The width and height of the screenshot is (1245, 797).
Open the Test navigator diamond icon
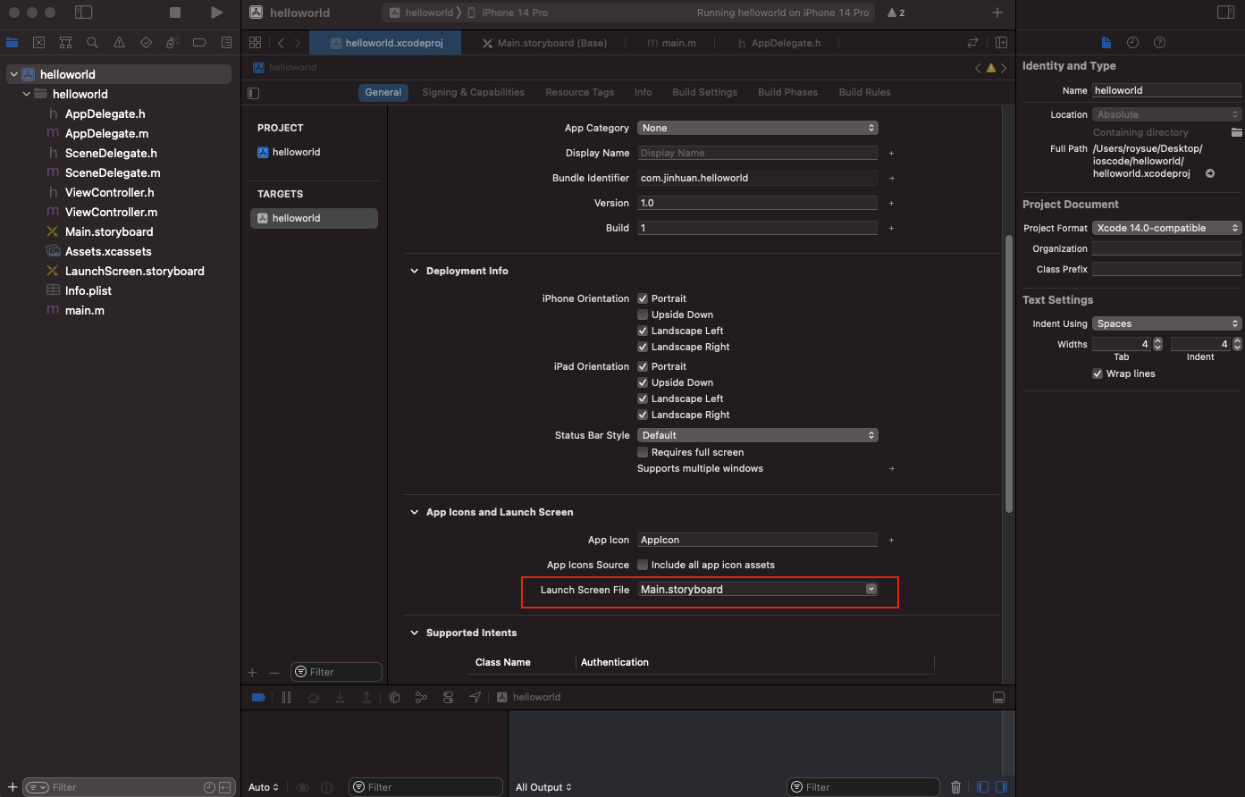click(146, 43)
